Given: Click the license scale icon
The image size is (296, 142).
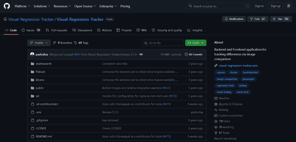Looking at the screenshot, I should coord(216,104).
